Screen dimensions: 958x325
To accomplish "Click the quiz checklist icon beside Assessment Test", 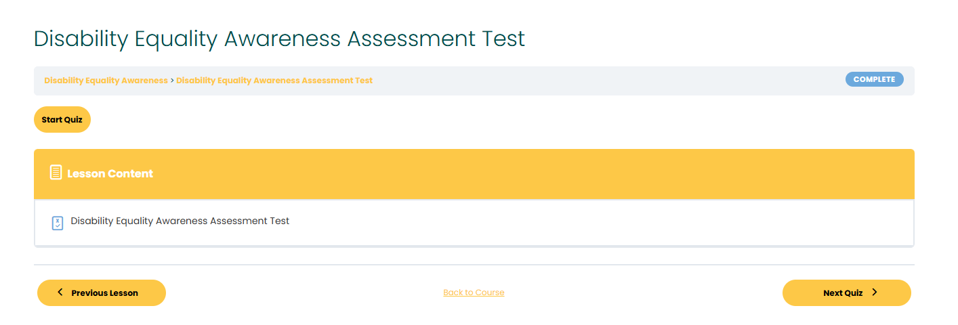I will (58, 223).
